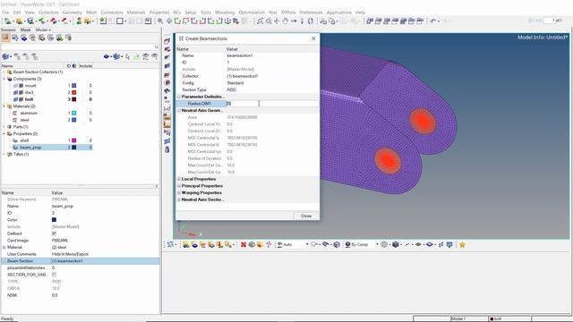Open the Mesh menu
Screen dimensions: 573x322
coord(91,13)
